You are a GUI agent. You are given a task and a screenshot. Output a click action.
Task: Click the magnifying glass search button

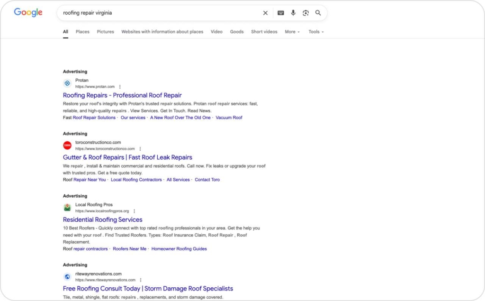point(318,13)
